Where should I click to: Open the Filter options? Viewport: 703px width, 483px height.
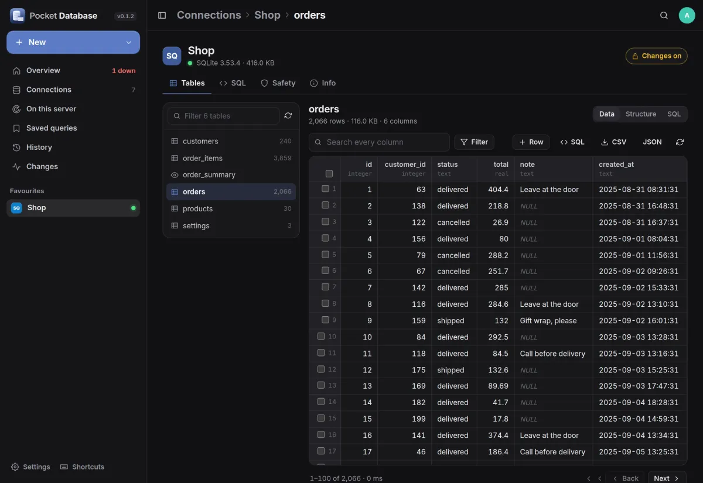(x=474, y=142)
